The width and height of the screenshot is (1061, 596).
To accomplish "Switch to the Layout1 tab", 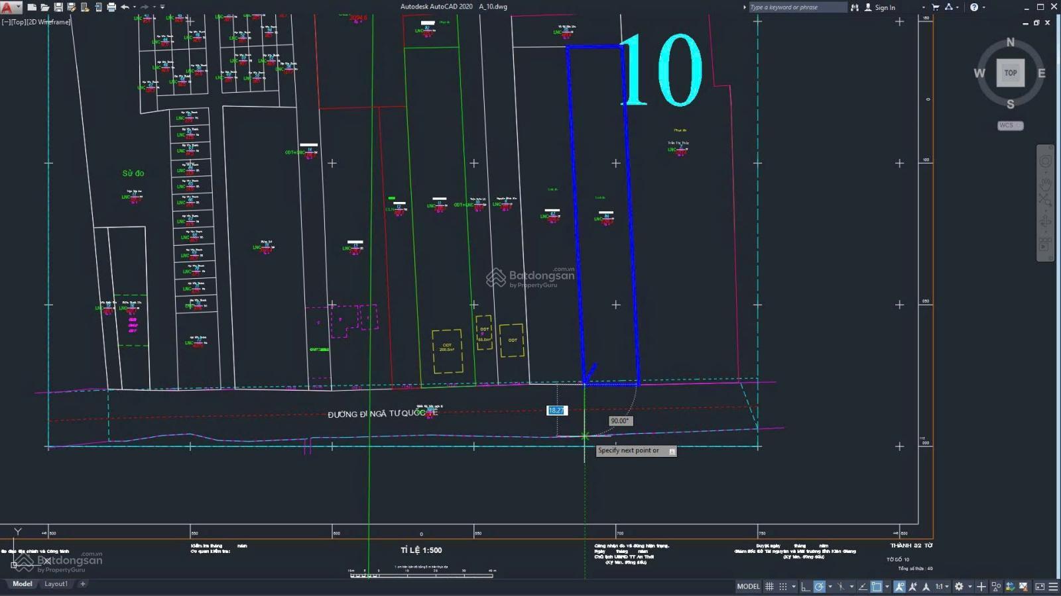I will point(56,584).
